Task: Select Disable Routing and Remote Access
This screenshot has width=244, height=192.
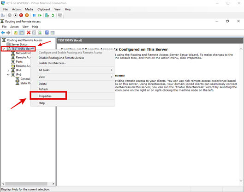Action: coord(73,58)
